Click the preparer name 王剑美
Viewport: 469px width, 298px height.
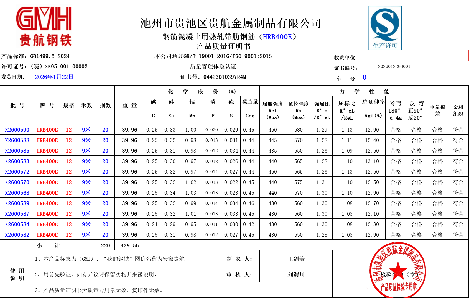point(296,259)
